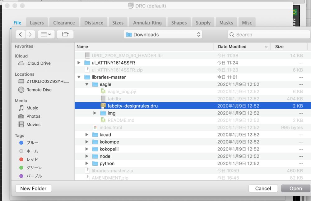311x201 pixels.
Task: Open Movies in the Media sidebar
Action: click(x=29, y=125)
